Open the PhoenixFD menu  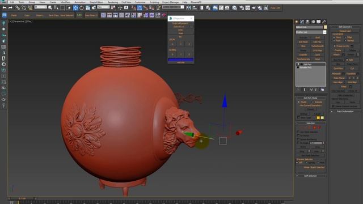point(196,2)
